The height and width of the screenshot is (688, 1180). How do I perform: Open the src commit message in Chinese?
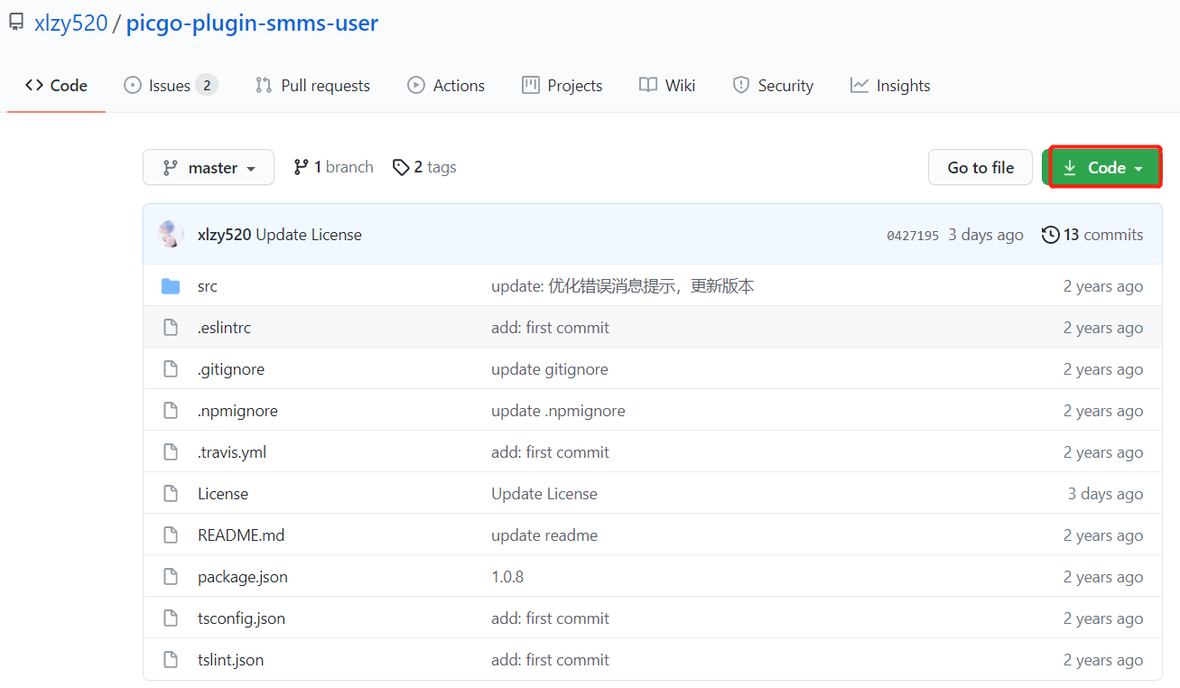(x=623, y=286)
